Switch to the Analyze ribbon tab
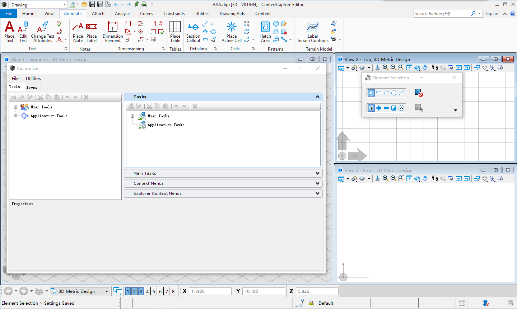Screen dimensions: 517x309 pos(122,14)
